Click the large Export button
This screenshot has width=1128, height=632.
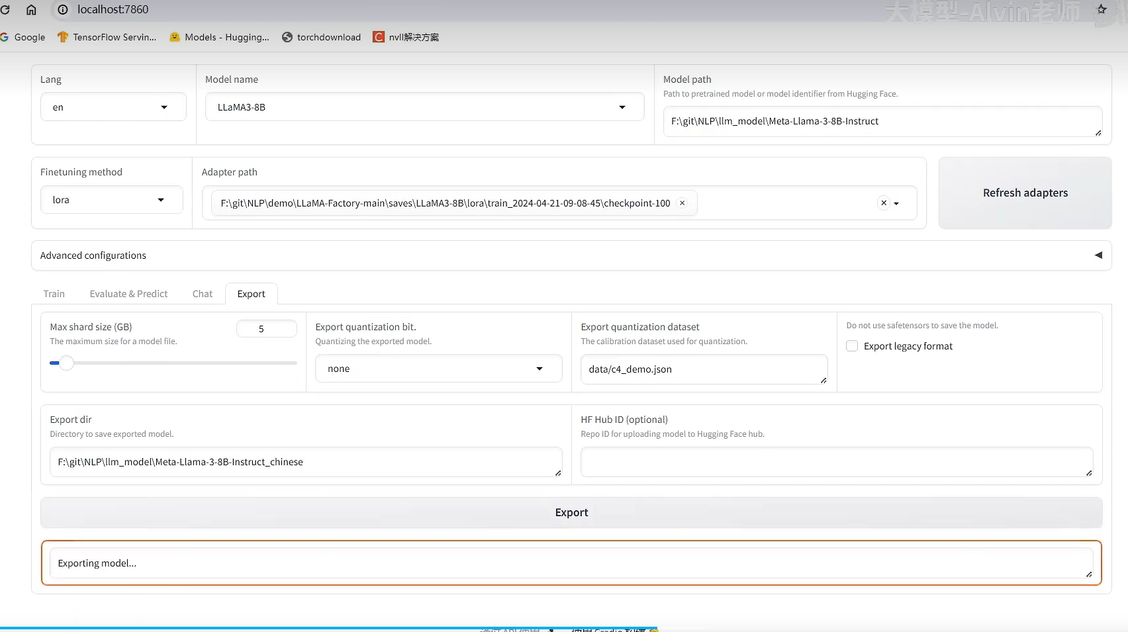571,512
